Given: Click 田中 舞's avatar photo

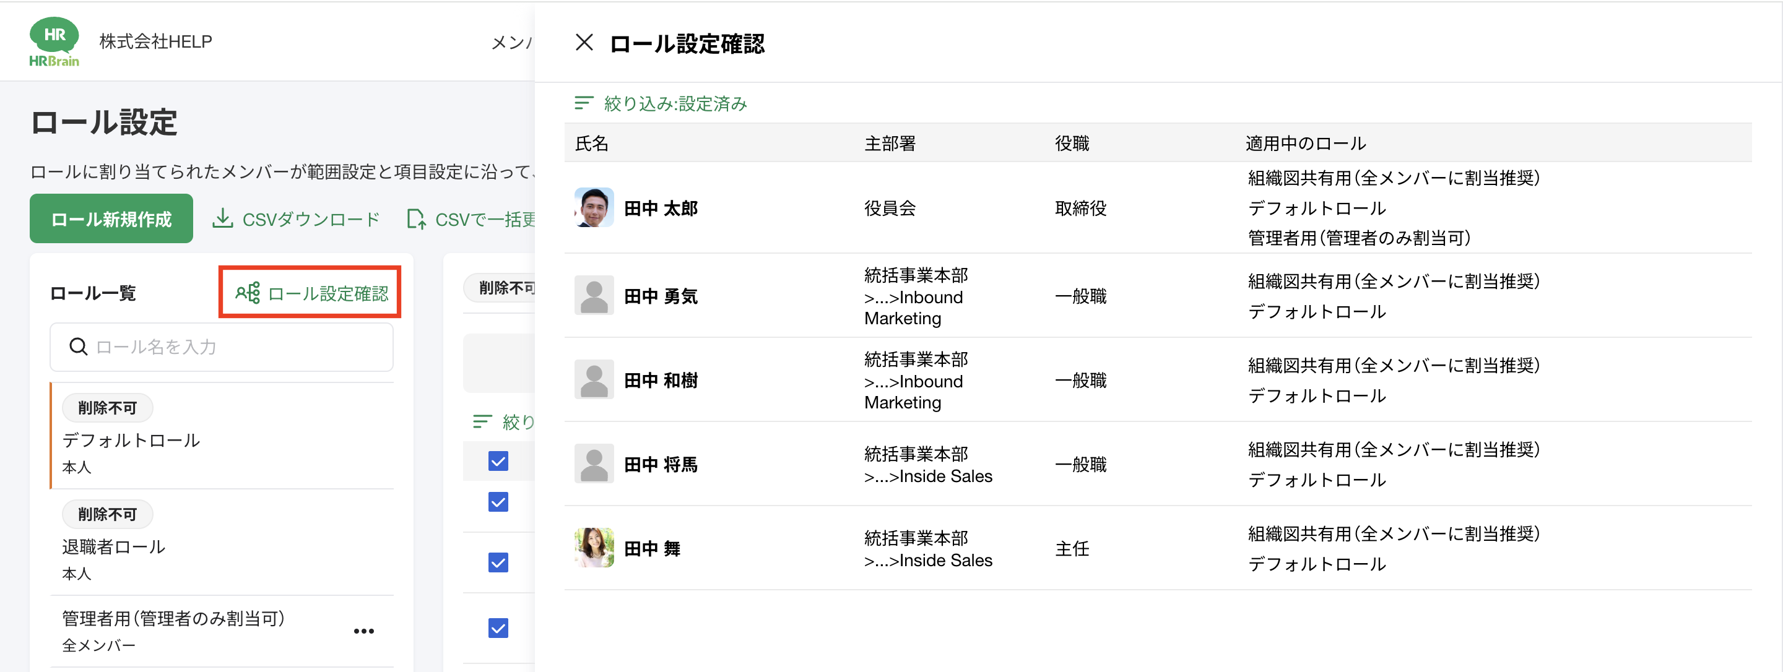Looking at the screenshot, I should [x=593, y=548].
